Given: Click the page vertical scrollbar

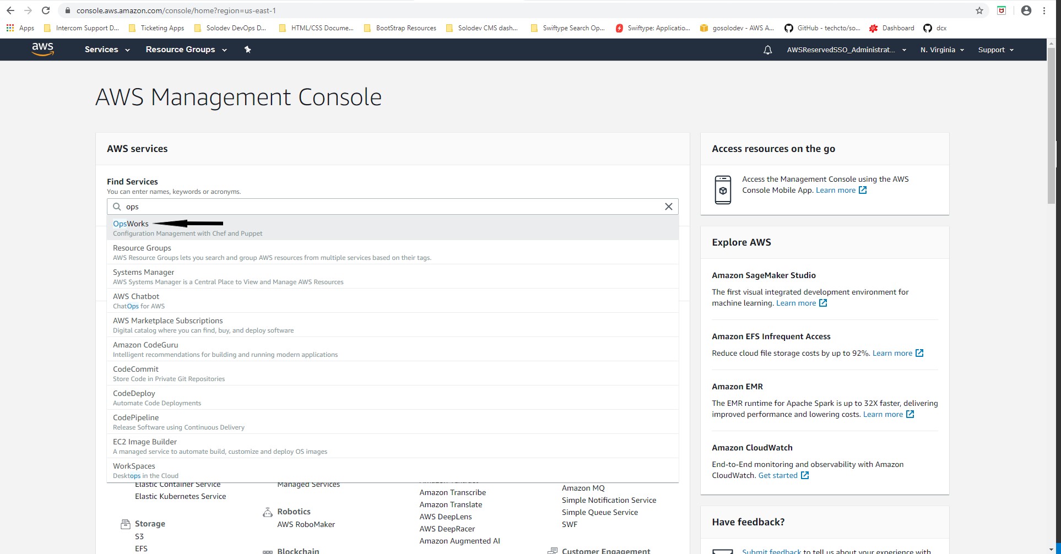Looking at the screenshot, I should (x=1052, y=127).
